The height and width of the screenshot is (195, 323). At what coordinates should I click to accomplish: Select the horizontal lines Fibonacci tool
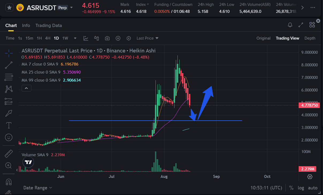9,77
